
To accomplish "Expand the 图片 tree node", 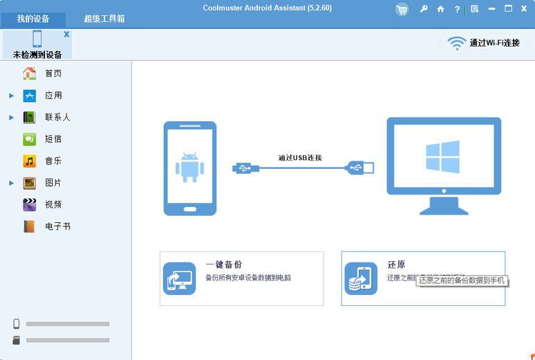I will 11,183.
